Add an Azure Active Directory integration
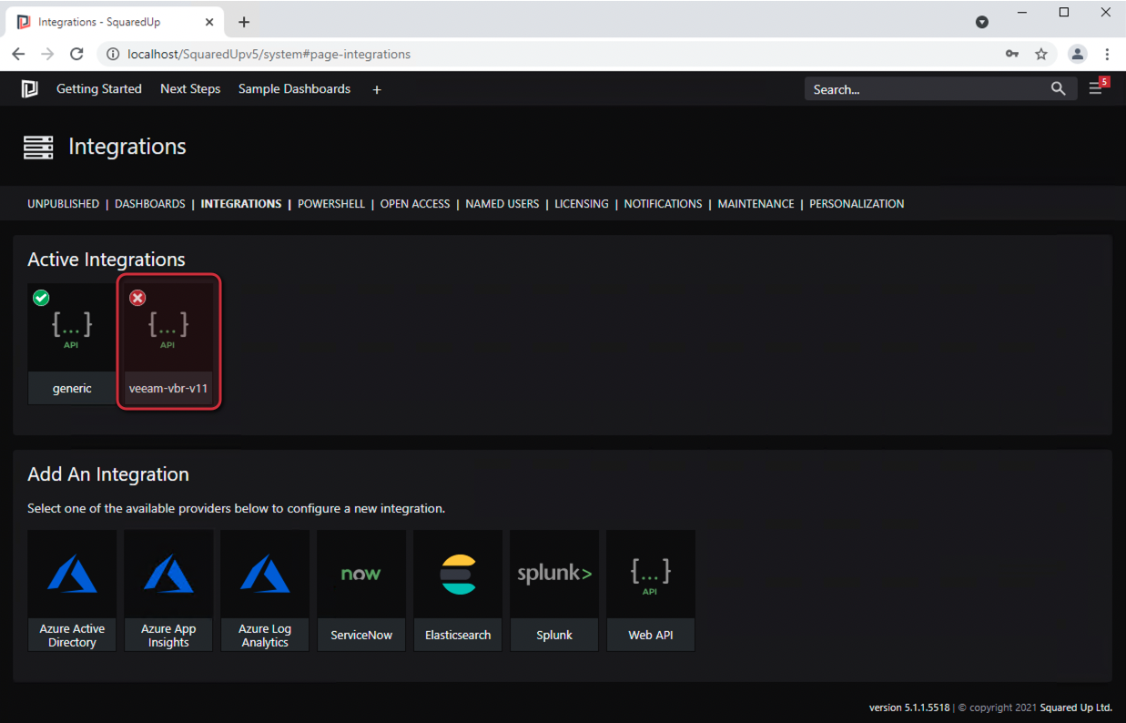Screen dimensions: 1126x723 tap(72, 591)
